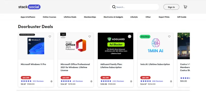Click the $24.97 price
The height and width of the screenshot is (94, 206).
point(143,84)
